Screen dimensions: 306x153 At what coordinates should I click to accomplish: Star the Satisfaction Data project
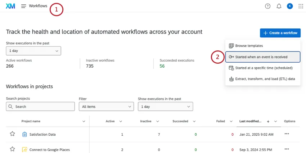point(13,134)
